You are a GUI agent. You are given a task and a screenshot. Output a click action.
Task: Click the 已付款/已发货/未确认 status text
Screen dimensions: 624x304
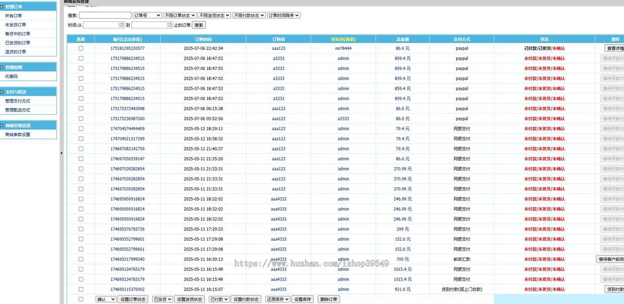(x=544, y=48)
